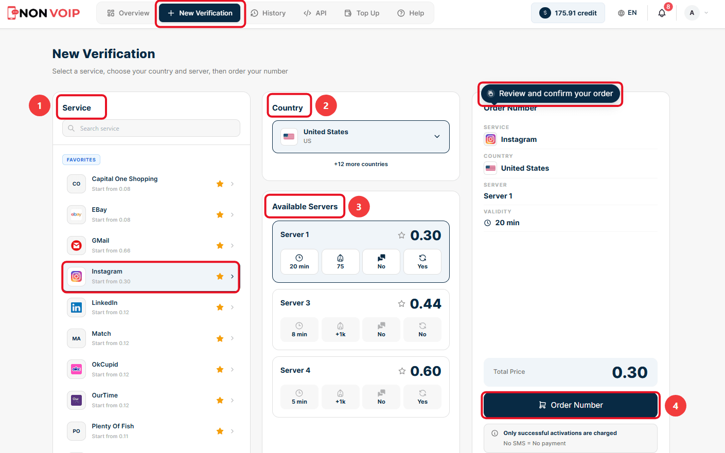Click the OkCupid logo icon
The width and height of the screenshot is (725, 453).
point(76,369)
